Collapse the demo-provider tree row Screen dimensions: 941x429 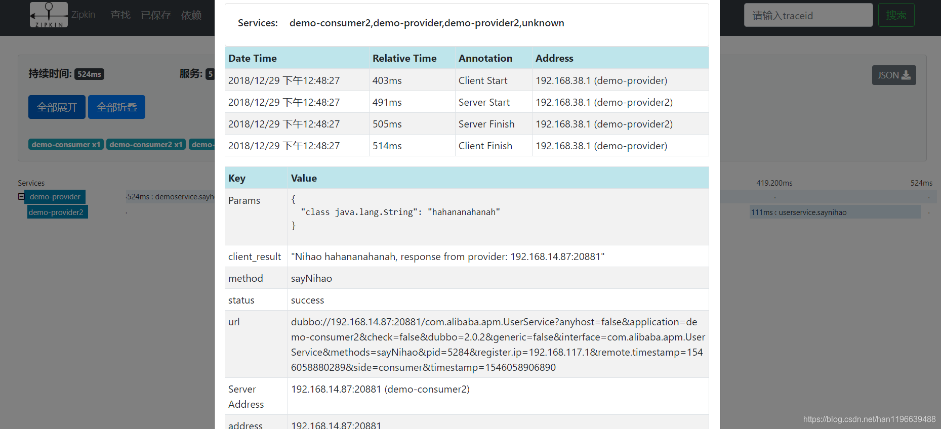[21, 197]
